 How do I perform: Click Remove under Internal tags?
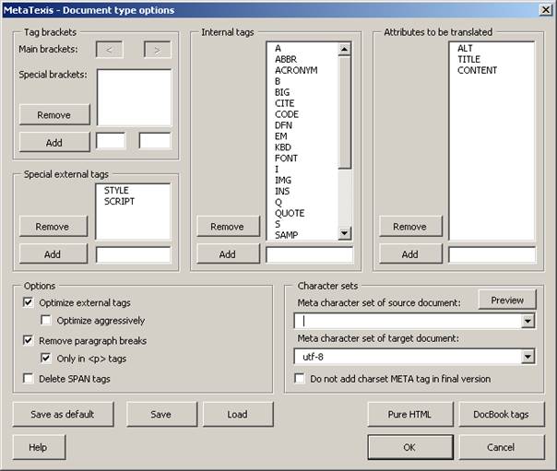click(x=228, y=226)
